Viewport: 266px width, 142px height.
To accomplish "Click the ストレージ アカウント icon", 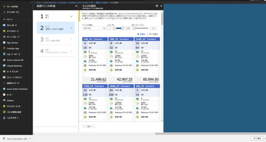I will (4, 77).
